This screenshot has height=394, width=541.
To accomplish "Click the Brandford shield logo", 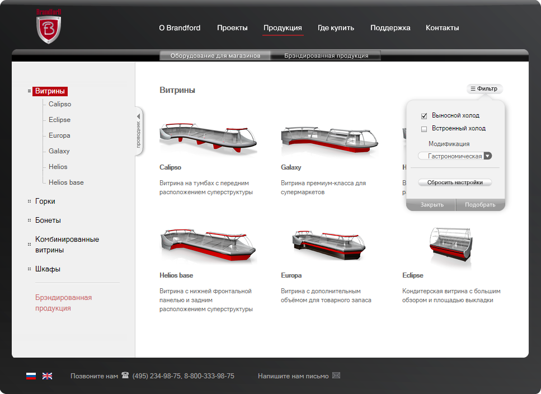I will click(x=49, y=26).
